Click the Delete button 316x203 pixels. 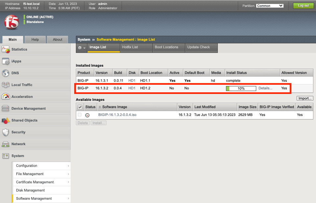tap(83, 123)
